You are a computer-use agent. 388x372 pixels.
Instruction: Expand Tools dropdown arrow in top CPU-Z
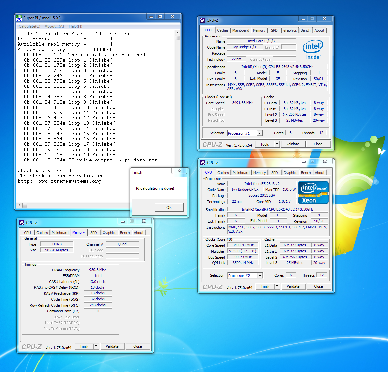(277, 144)
